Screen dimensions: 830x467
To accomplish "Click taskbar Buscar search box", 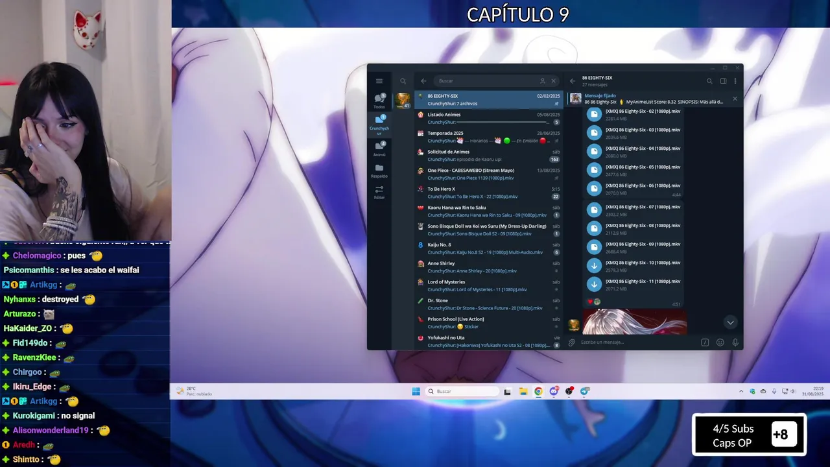I will (x=462, y=391).
